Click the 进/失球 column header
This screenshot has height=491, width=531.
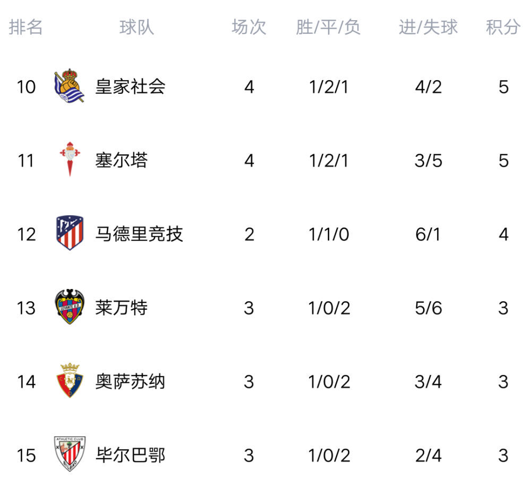tap(428, 27)
